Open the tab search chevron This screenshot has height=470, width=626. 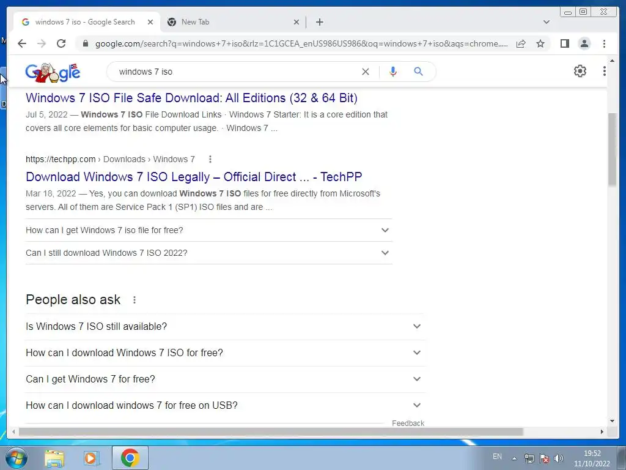tap(547, 22)
